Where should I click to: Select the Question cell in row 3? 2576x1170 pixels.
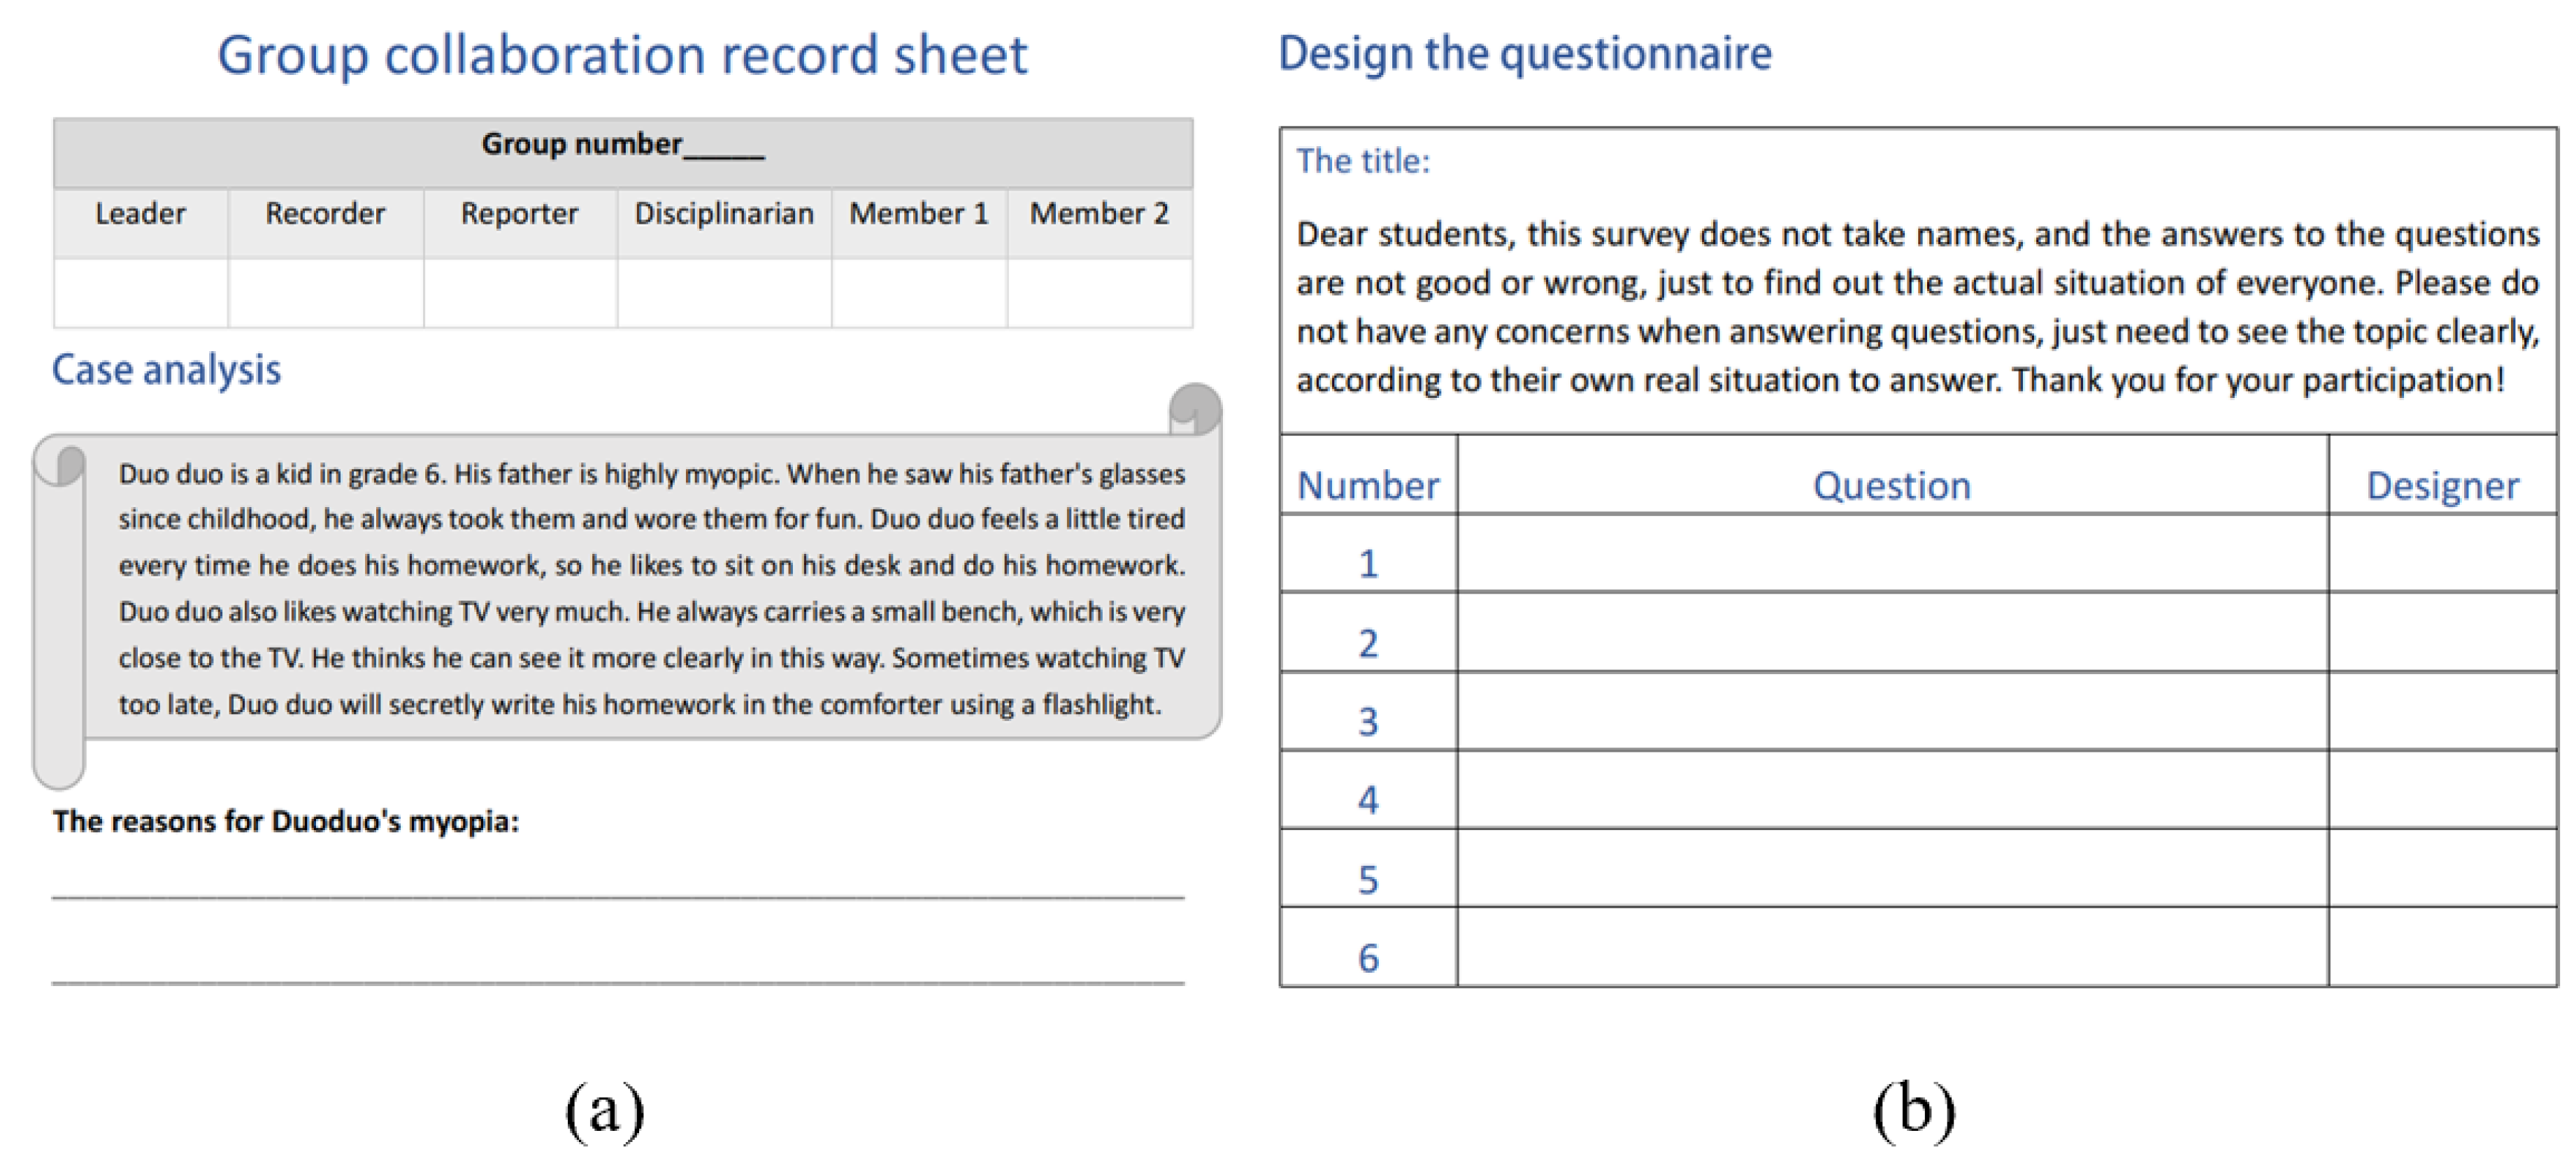[x=1891, y=712]
